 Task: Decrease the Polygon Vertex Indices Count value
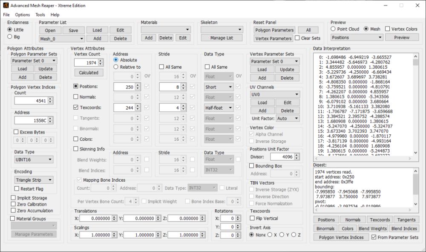(x=50, y=102)
